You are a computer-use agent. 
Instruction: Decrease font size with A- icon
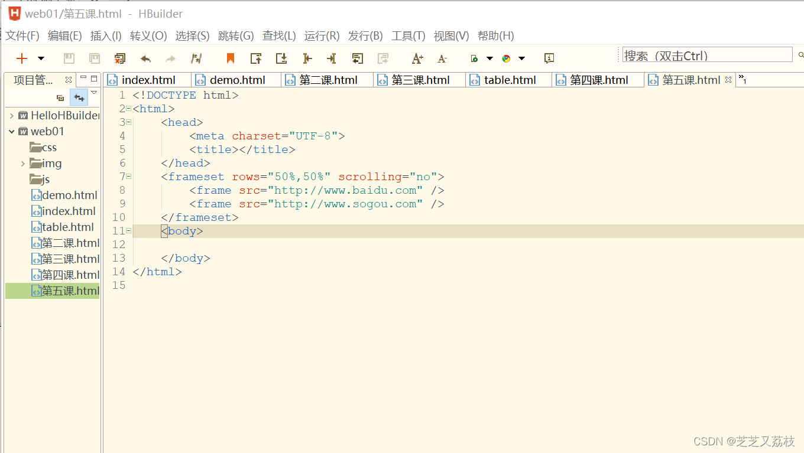442,58
